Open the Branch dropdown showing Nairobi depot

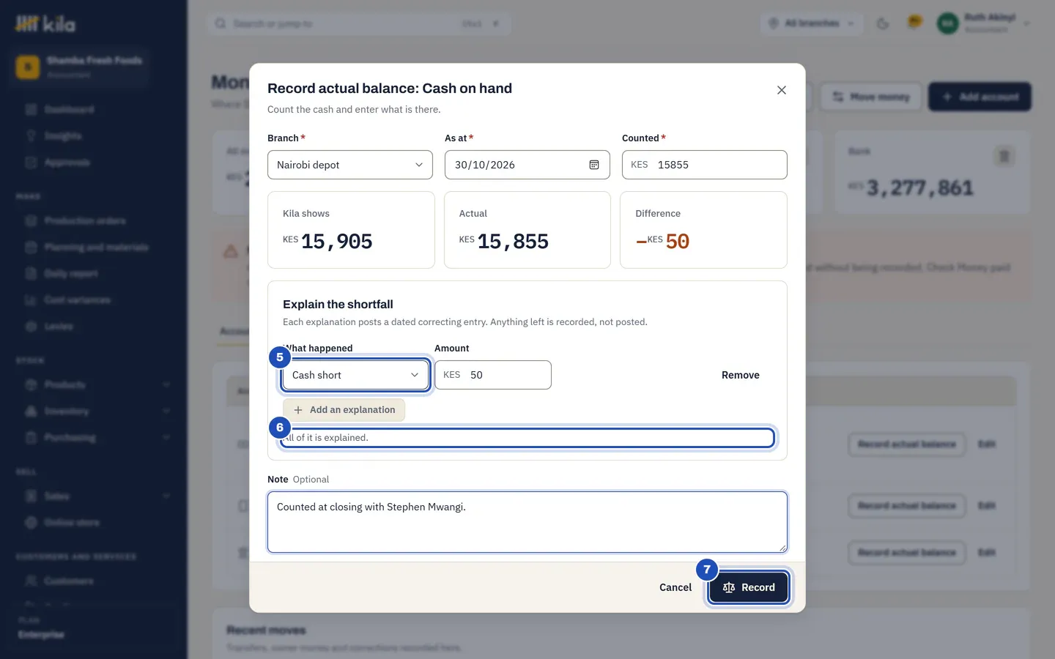click(x=350, y=165)
